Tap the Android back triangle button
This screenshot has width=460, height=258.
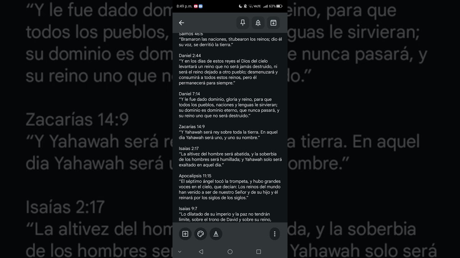coord(201,252)
